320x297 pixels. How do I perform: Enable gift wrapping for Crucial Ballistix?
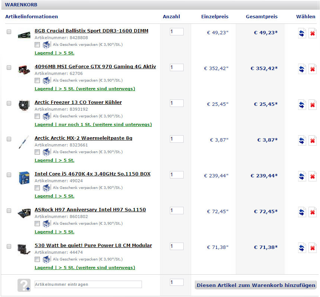tap(37, 45)
